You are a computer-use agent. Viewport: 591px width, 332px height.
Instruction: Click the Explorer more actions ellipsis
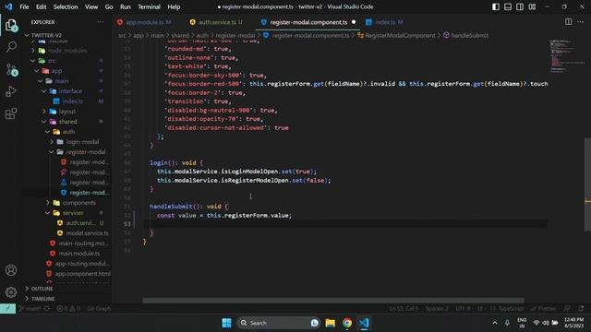coord(100,22)
